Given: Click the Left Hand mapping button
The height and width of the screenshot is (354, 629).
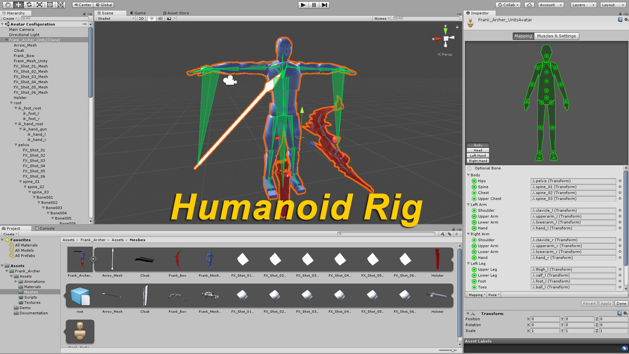Looking at the screenshot, I should (x=478, y=156).
